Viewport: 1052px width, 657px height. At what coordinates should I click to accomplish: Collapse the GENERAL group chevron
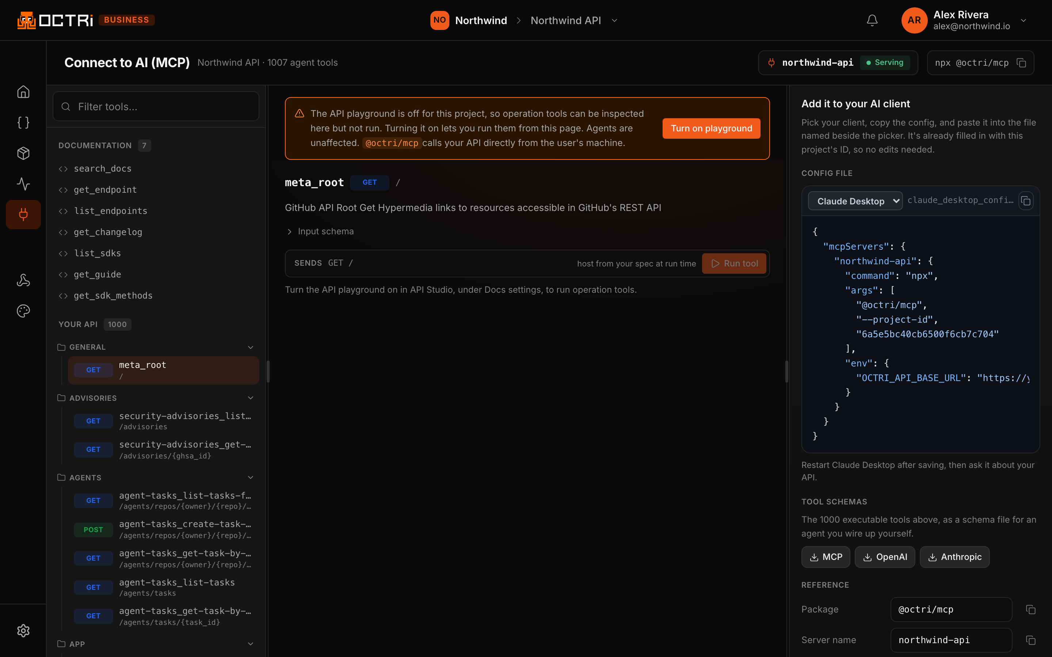(250, 347)
